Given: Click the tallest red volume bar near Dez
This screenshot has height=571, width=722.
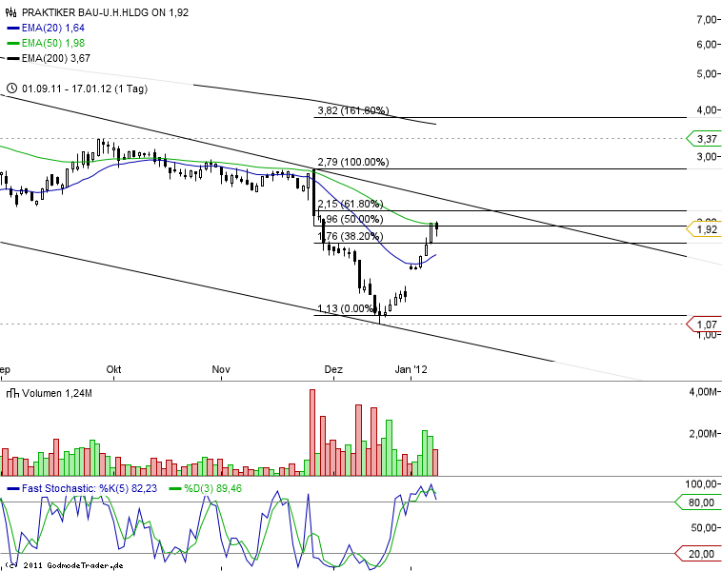Looking at the screenshot, I should pos(312,432).
